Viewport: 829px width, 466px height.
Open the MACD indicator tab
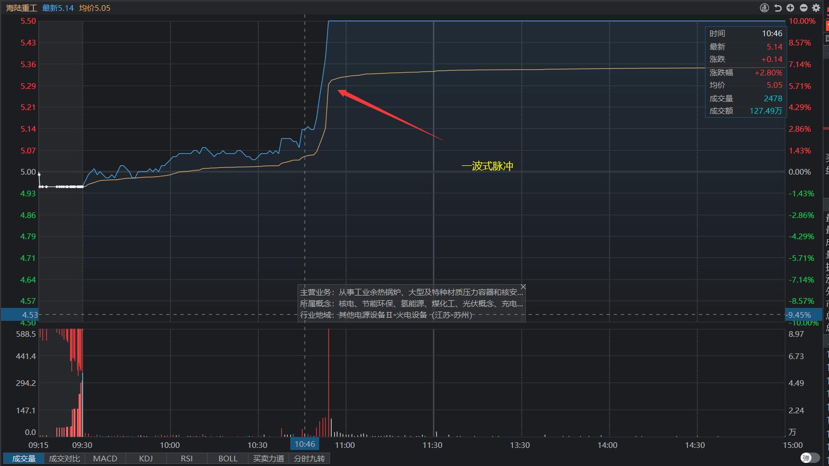105,459
